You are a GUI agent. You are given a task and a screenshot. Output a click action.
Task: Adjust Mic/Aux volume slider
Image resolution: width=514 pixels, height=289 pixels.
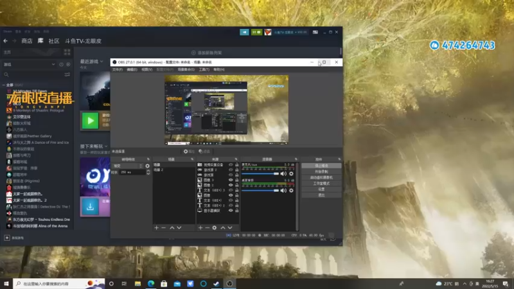pos(260,173)
